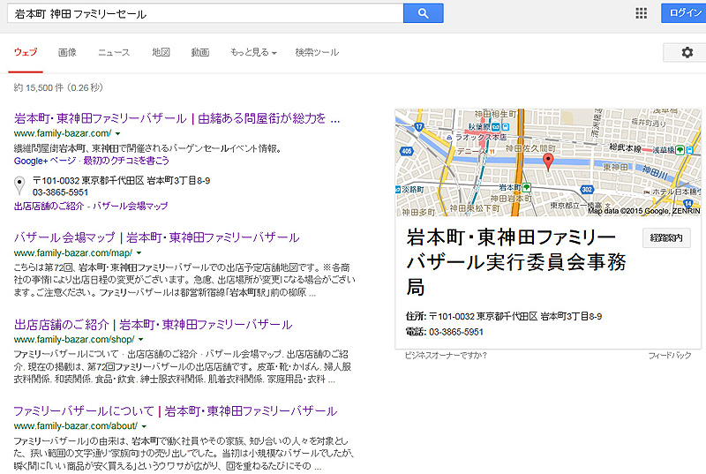Image resolution: width=706 pixels, height=474 pixels.
Task: Expand the もっと見る dropdown
Action: point(253,52)
